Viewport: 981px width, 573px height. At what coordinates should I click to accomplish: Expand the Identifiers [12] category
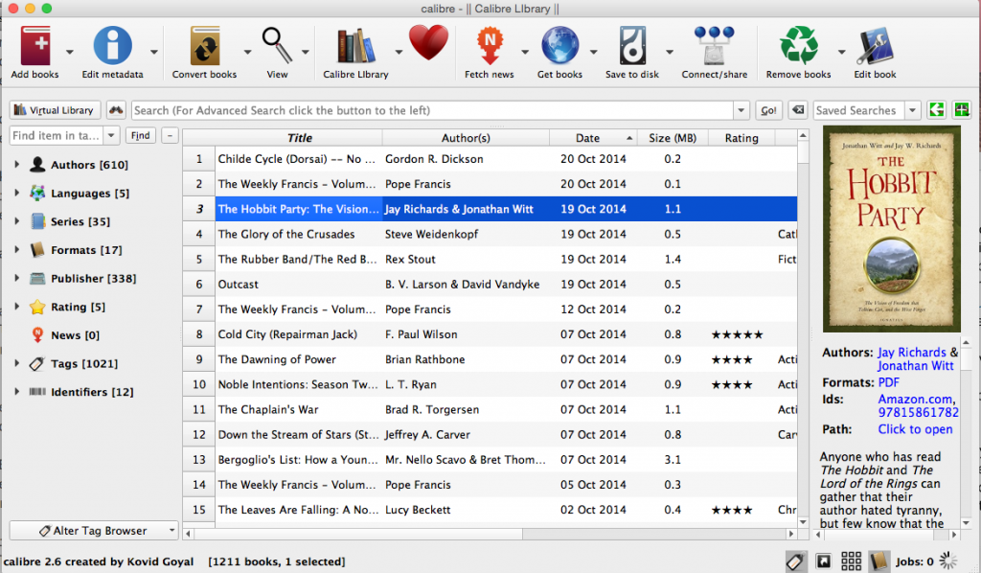[17, 392]
